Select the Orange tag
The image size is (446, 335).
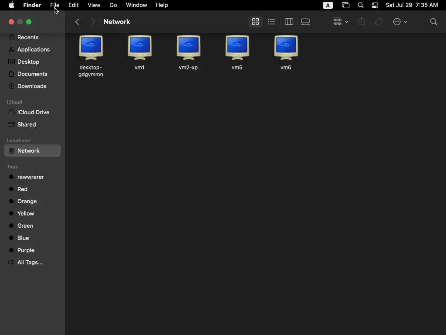click(x=32, y=202)
